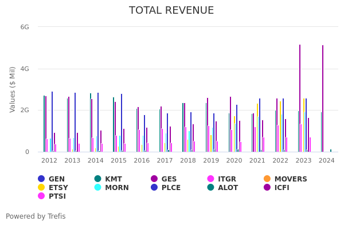Click the TOTAL REVENUE chart title
The image size is (344, 229).
(171, 11)
